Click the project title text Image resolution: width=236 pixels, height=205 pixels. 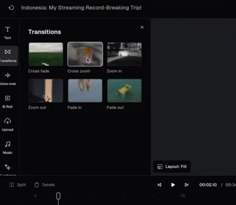tap(81, 8)
